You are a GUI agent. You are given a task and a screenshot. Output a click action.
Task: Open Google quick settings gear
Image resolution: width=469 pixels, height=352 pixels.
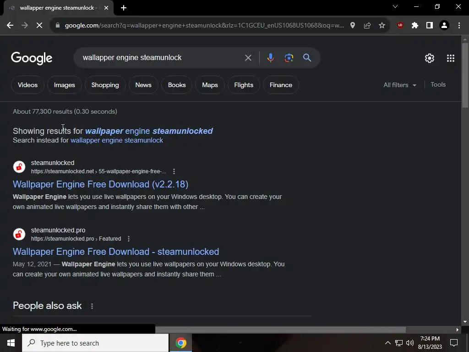click(430, 58)
